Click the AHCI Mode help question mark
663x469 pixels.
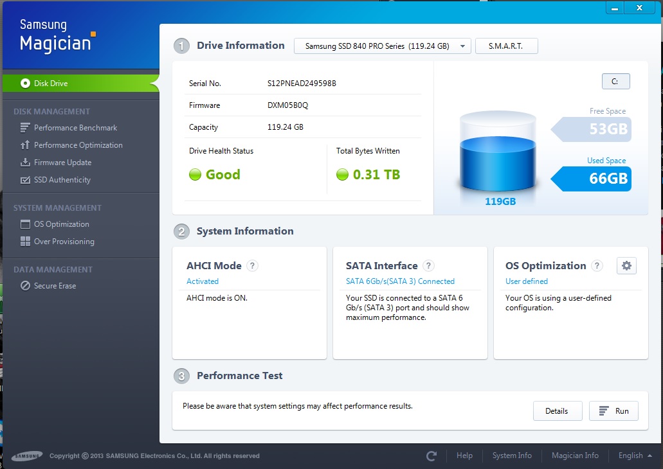point(252,265)
